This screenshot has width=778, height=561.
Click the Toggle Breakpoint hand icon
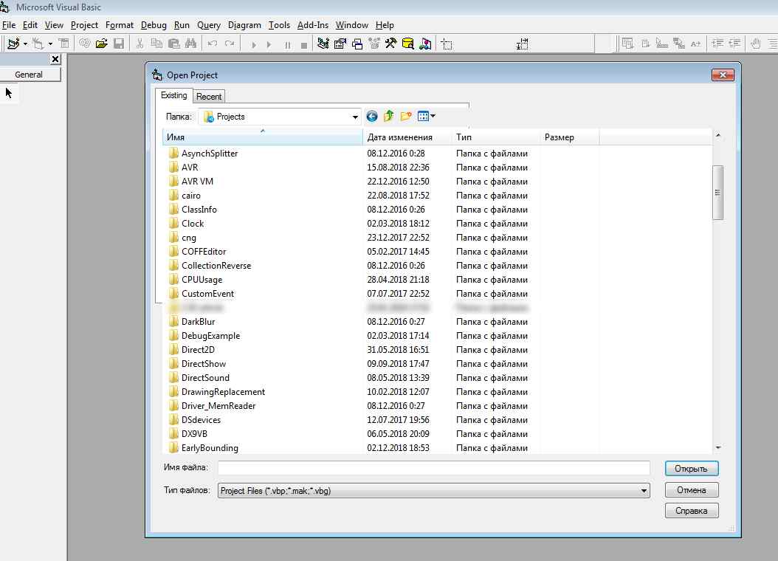click(x=756, y=44)
